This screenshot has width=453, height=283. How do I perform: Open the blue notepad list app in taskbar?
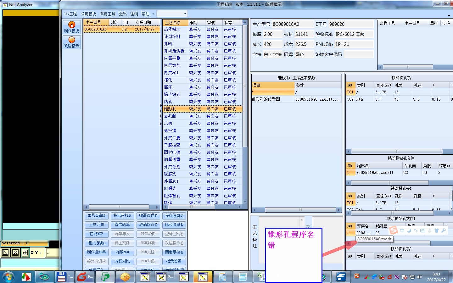click(x=243, y=277)
